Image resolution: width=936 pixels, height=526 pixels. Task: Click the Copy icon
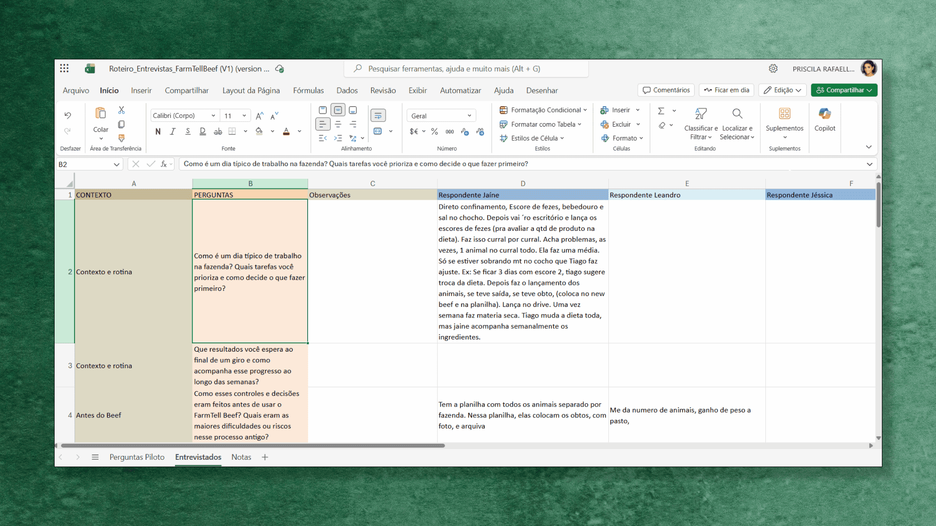(121, 124)
